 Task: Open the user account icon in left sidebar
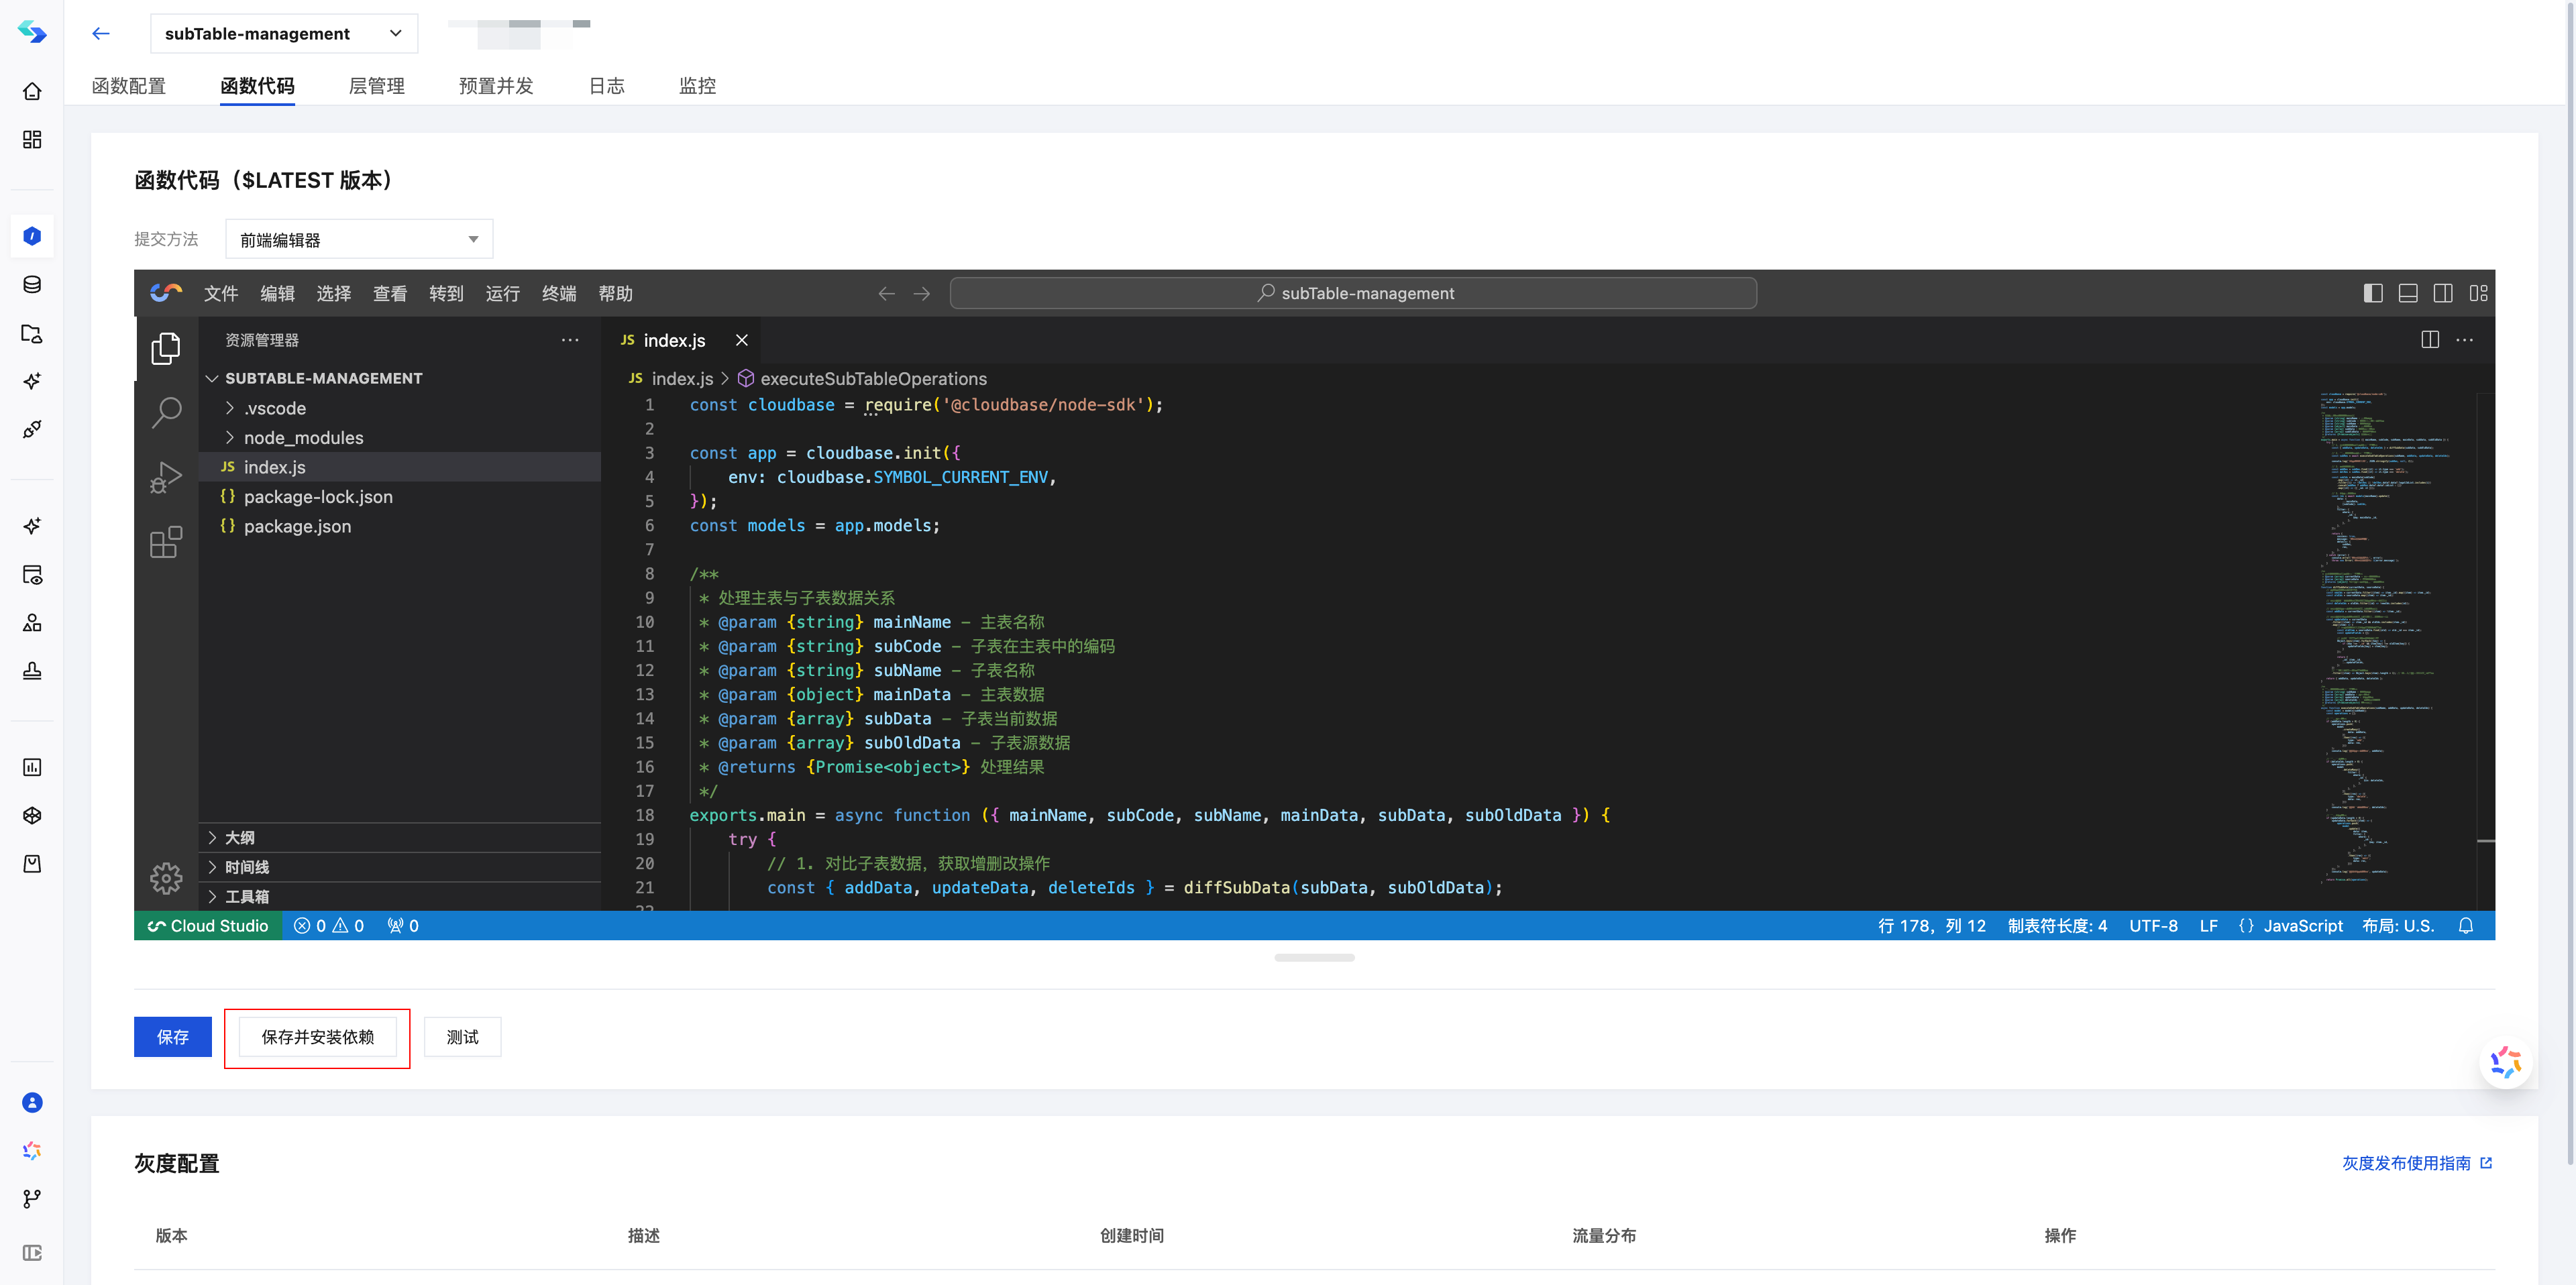click(32, 1102)
